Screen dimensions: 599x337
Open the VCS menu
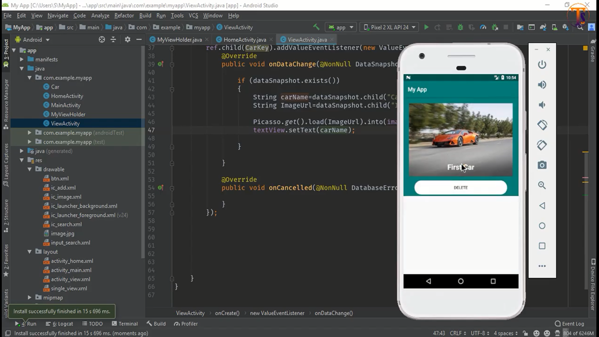[193, 15]
